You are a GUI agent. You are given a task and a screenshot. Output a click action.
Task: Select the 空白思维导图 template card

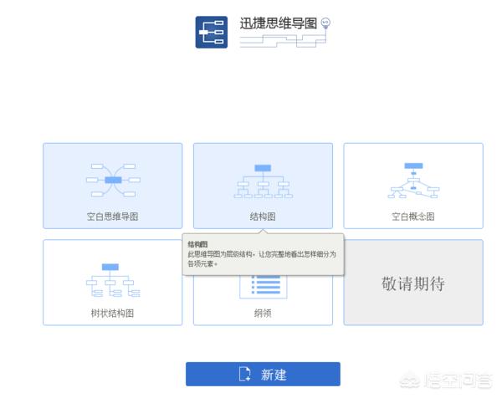point(113,186)
